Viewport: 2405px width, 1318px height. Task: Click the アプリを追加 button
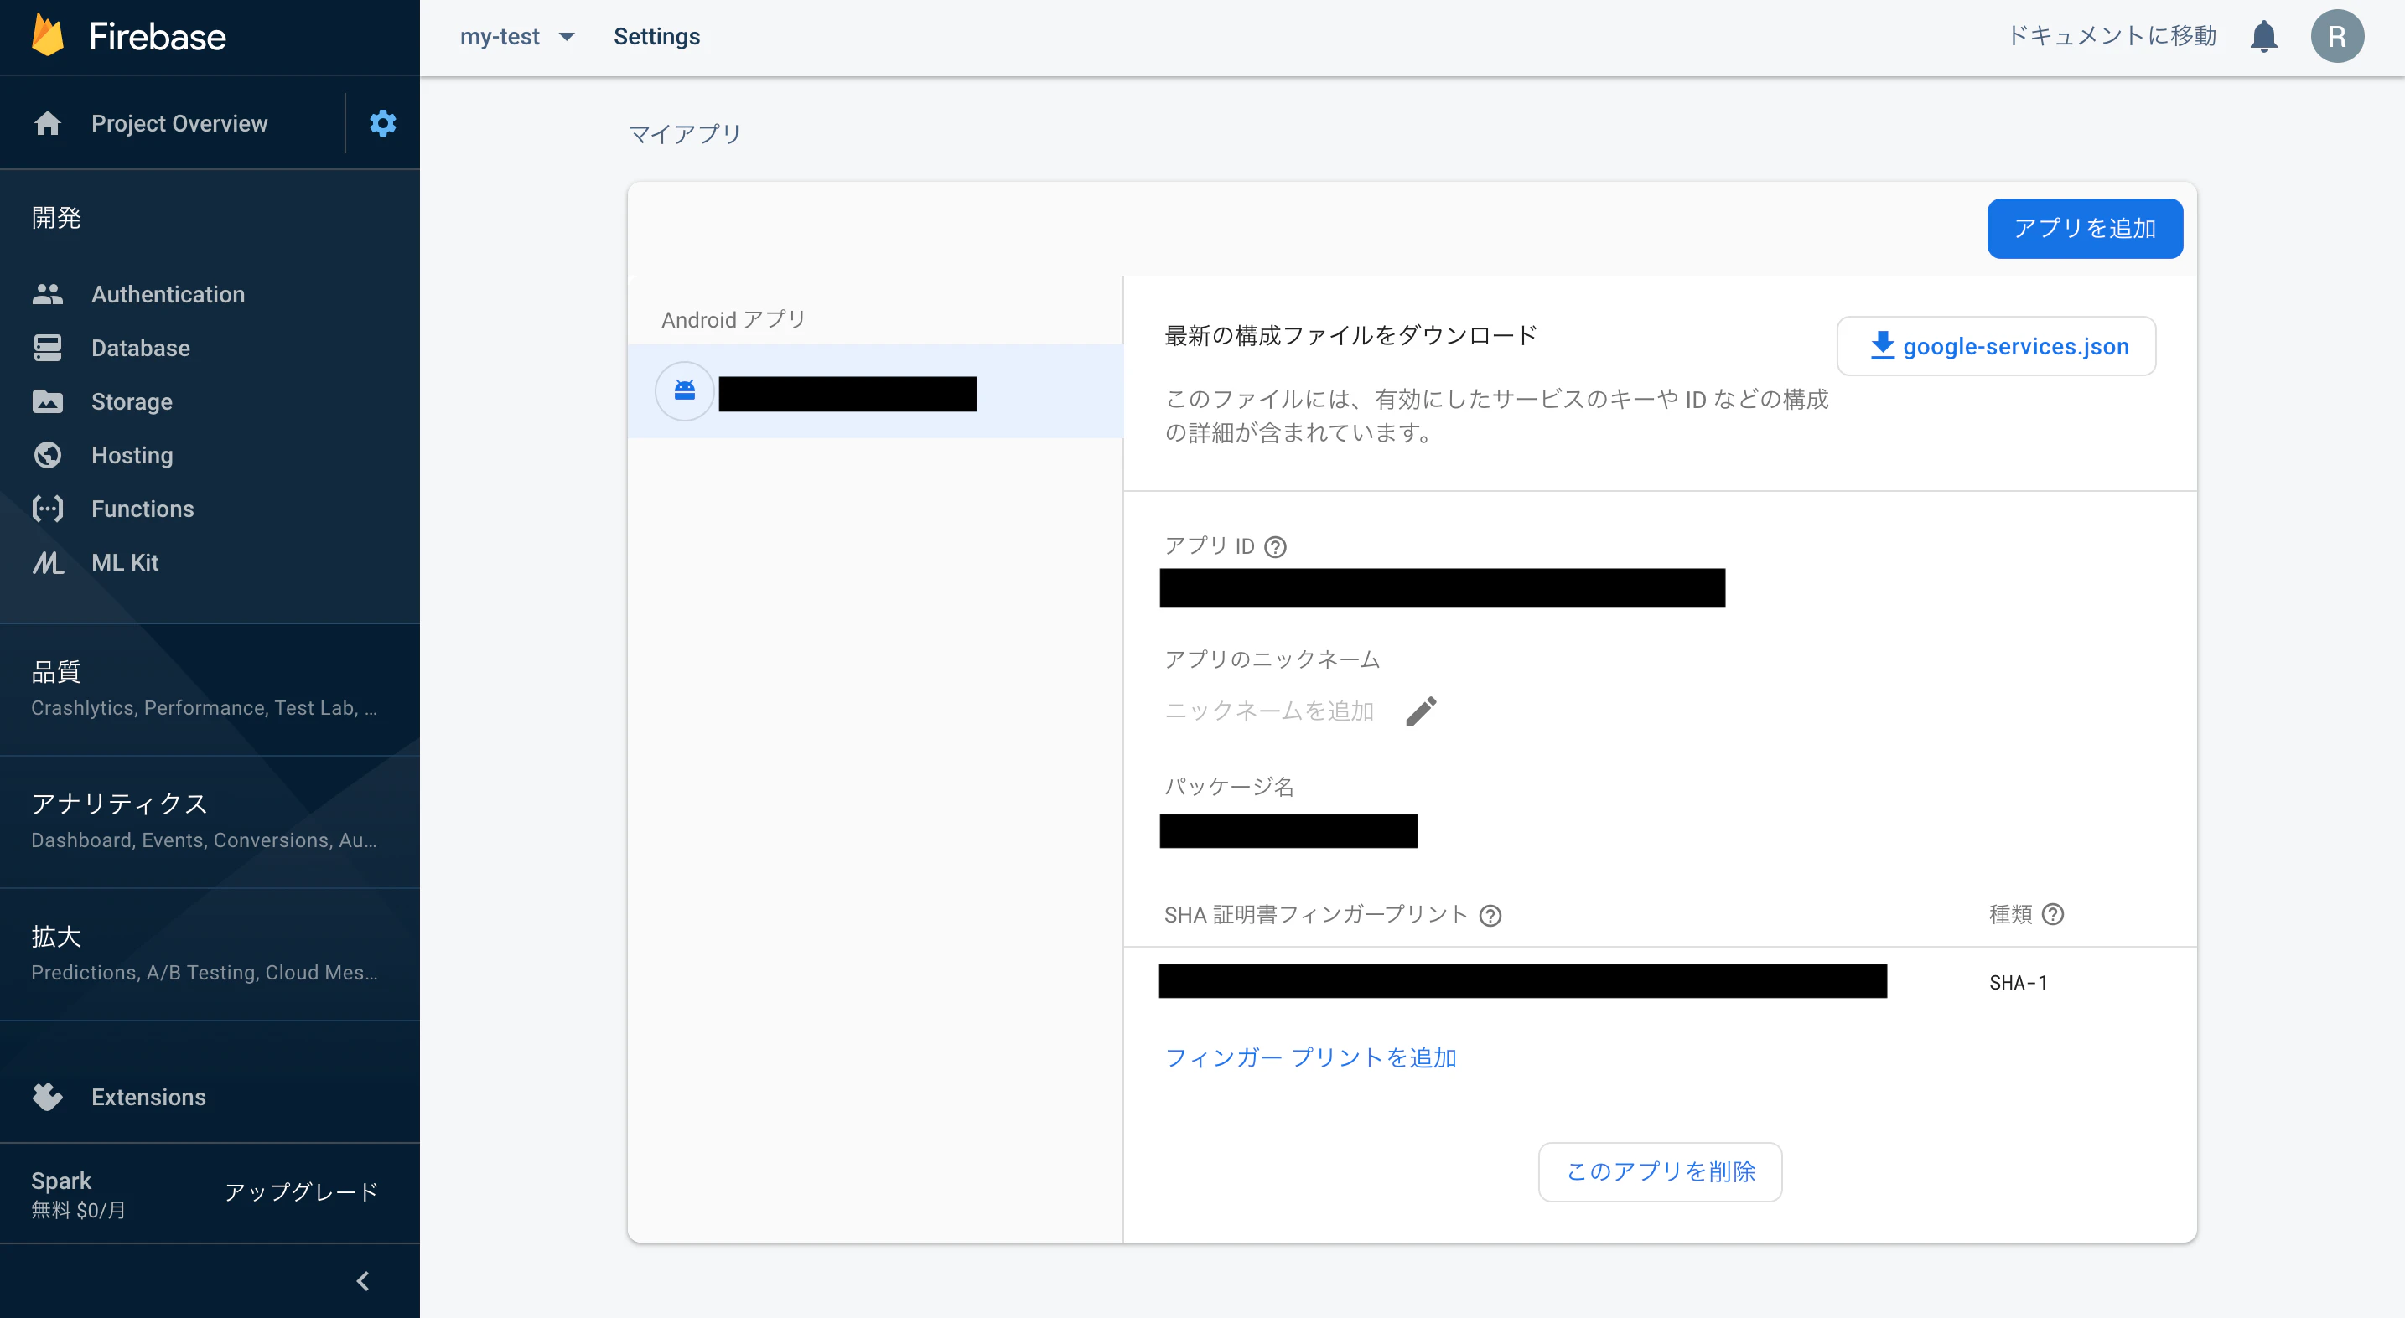click(x=2084, y=229)
